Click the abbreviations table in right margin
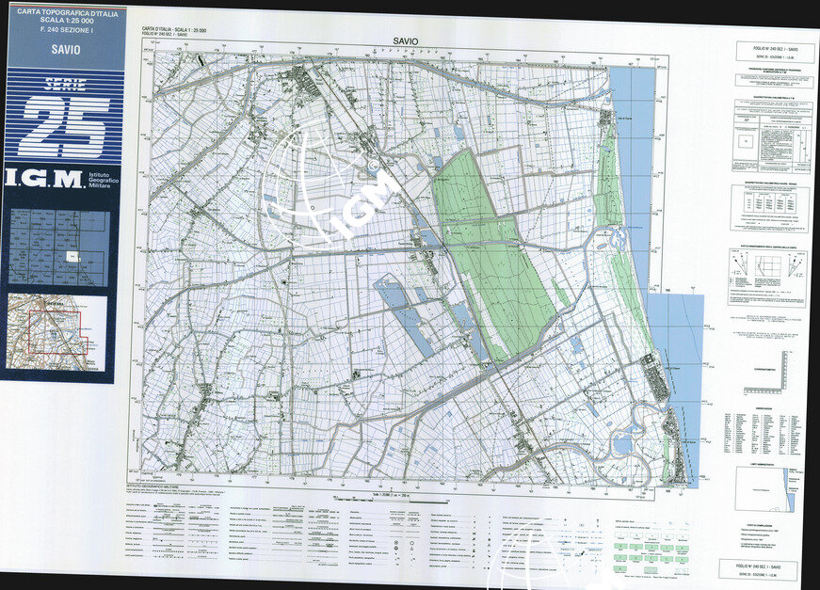 [x=765, y=429]
